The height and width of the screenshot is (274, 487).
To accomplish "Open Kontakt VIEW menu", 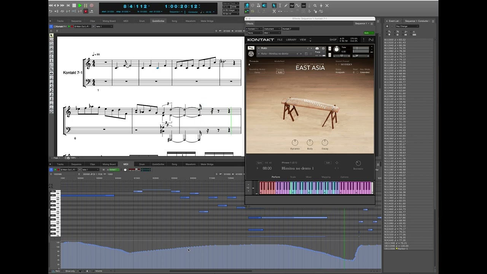I will click(303, 40).
